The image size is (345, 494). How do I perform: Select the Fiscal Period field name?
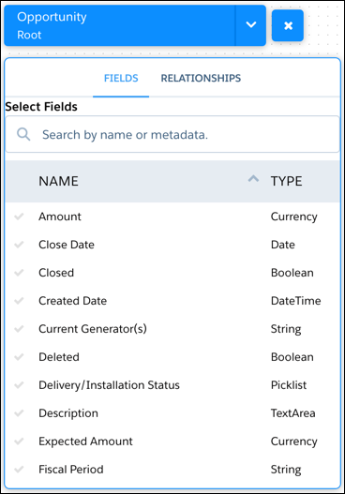coord(71,469)
